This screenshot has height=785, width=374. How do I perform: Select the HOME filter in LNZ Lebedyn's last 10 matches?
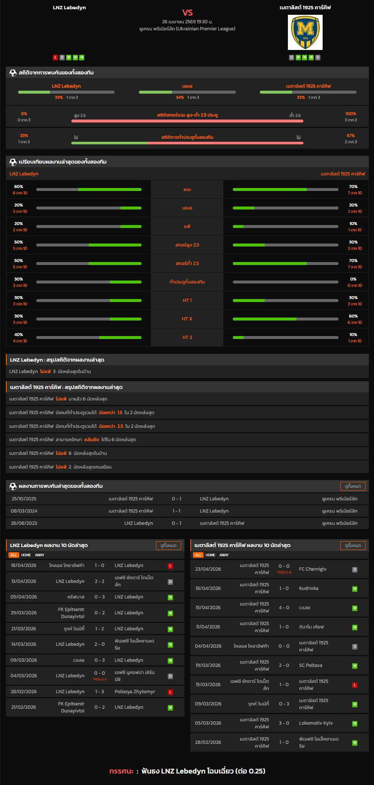point(26,555)
